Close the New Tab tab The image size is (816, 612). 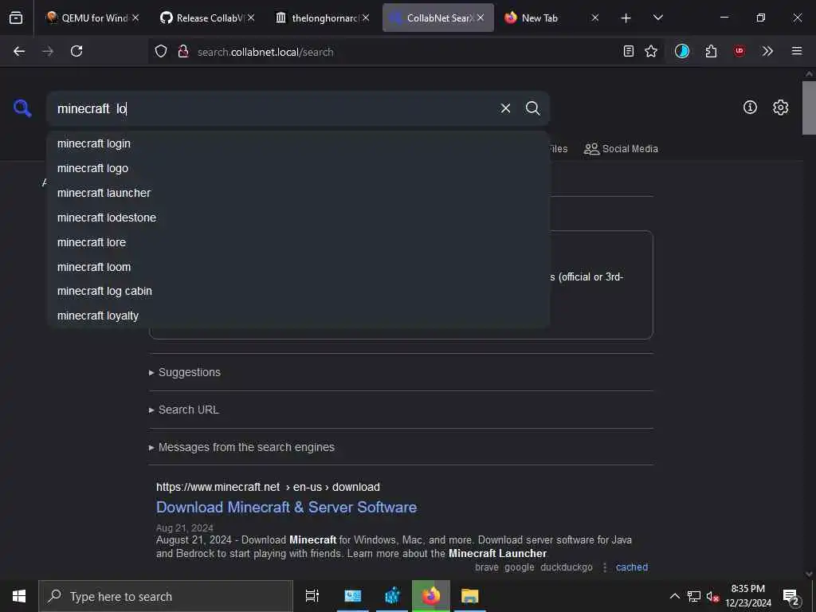tap(595, 18)
